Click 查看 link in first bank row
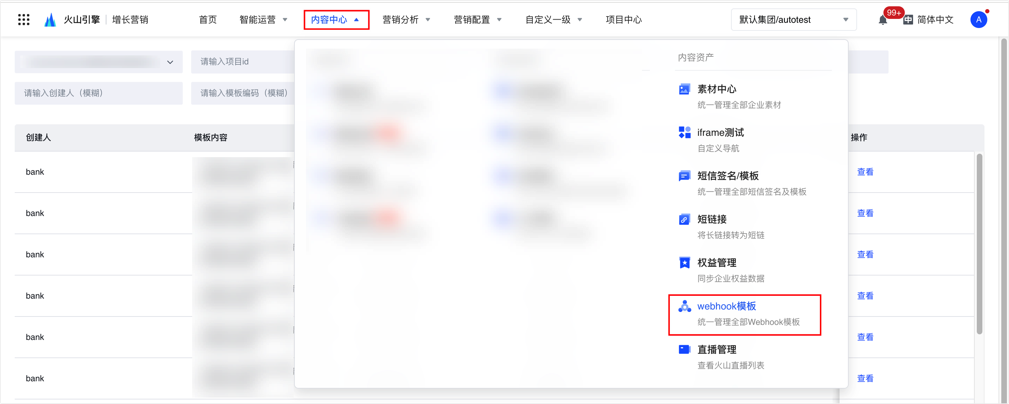 coord(865,172)
